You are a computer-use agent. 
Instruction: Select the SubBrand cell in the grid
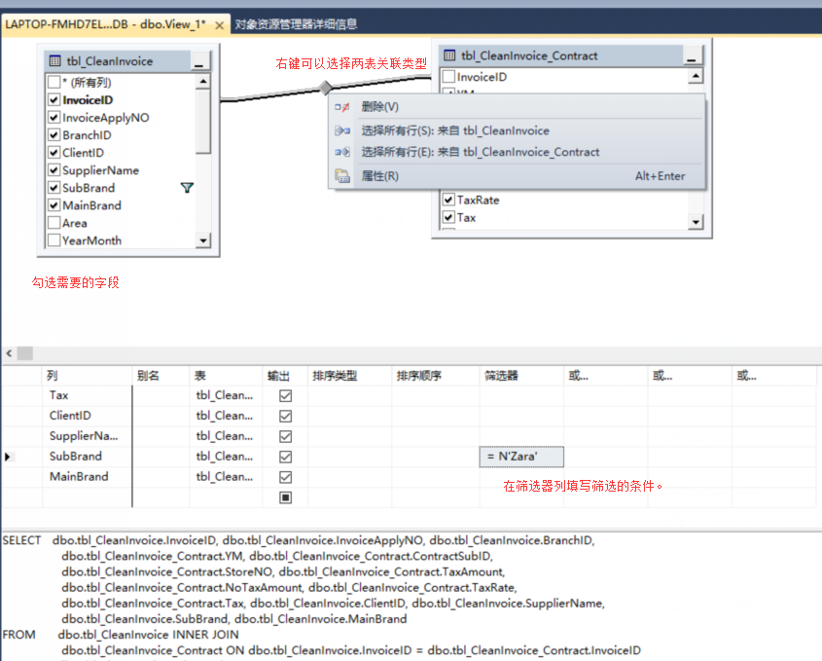87,457
